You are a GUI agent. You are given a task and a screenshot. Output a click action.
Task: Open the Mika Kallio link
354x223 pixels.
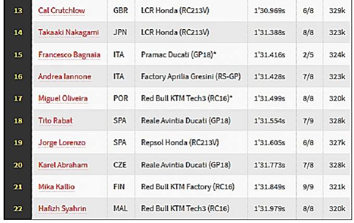pyautogui.click(x=56, y=187)
